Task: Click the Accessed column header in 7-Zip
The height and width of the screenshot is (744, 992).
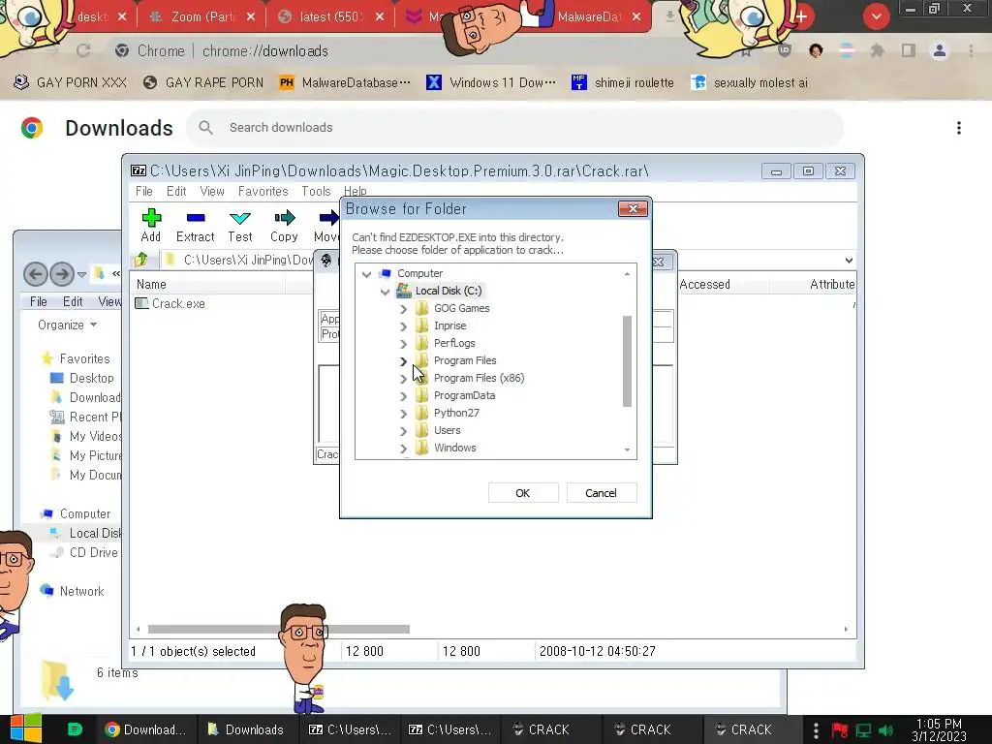Action: point(705,285)
